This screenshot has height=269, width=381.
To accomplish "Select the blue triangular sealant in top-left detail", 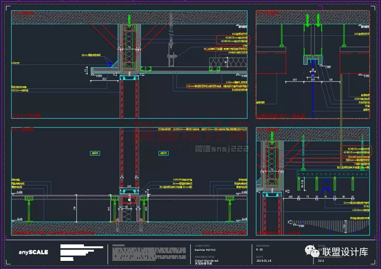I will (x=110, y=63).
